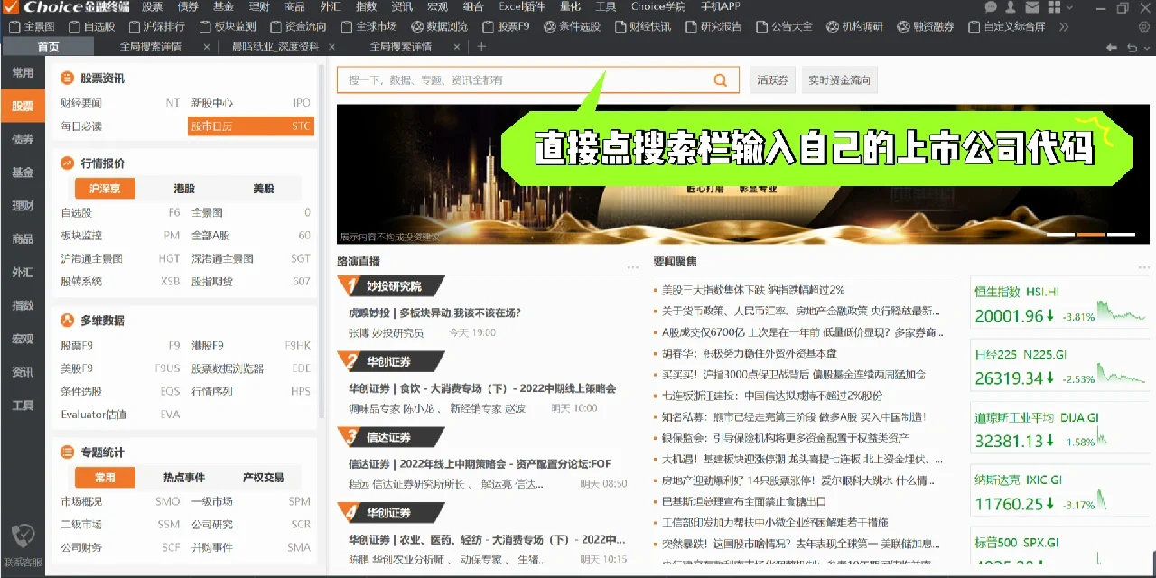The height and width of the screenshot is (578, 1156).
Task: Add a new tab with plus icon
Action: click(481, 46)
